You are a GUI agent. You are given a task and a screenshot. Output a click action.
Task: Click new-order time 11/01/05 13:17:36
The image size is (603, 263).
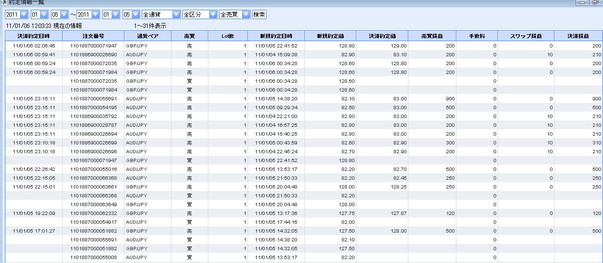[276, 213]
